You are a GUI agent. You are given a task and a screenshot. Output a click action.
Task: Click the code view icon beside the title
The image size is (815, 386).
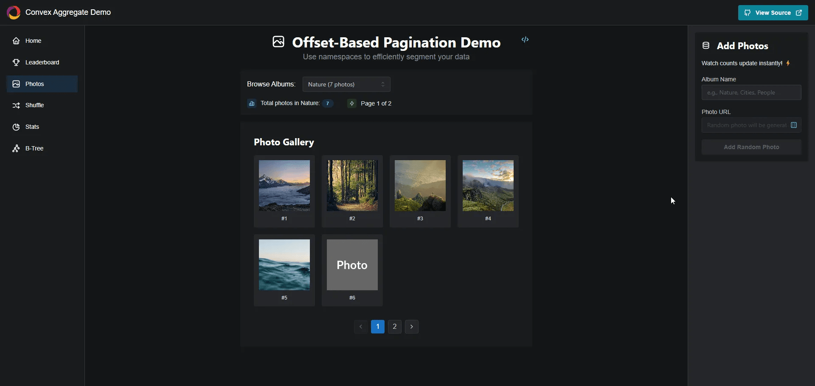point(525,39)
